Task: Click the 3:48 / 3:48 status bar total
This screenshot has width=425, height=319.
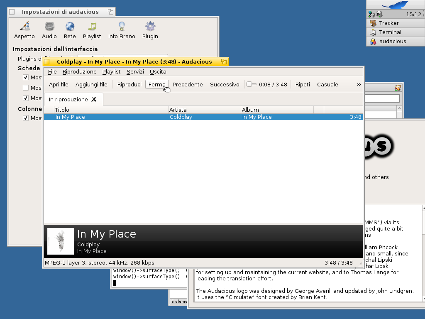Action: [x=339, y=263]
